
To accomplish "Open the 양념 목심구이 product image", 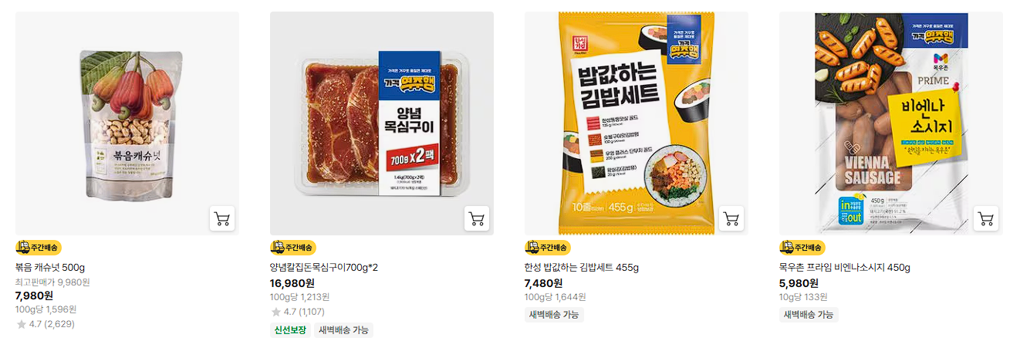I will click(382, 123).
